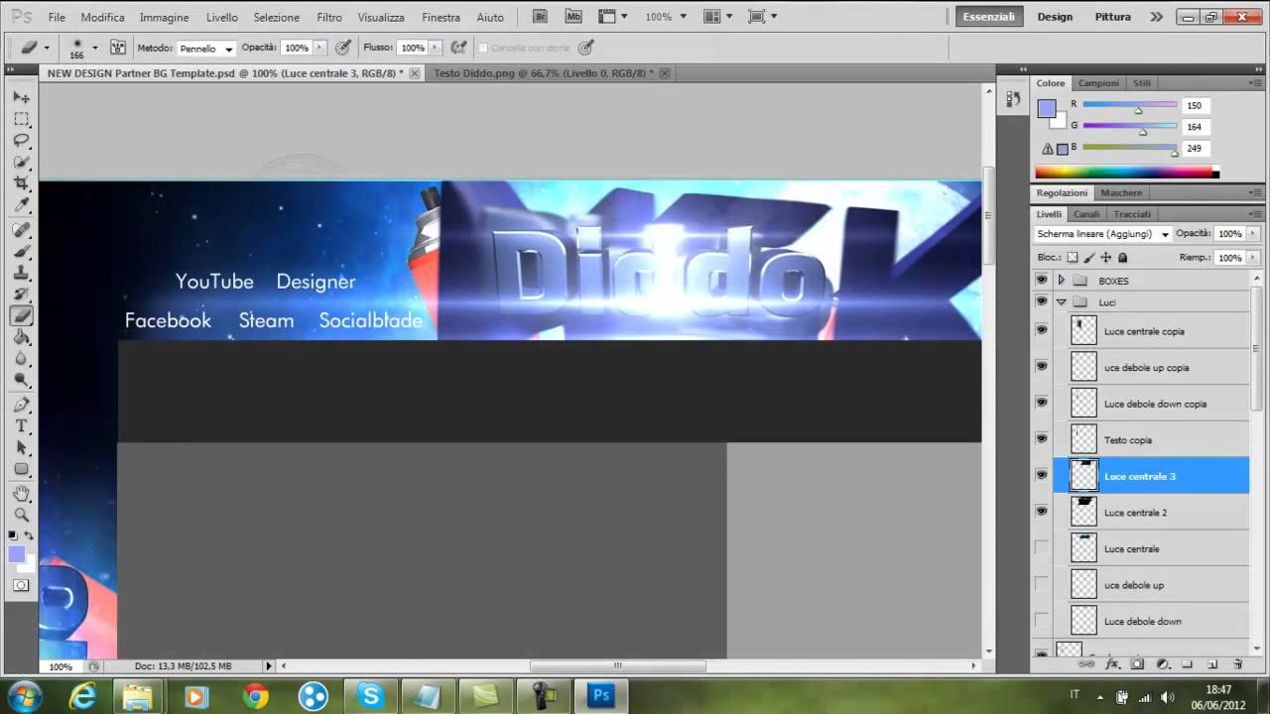
Task: Pick a color from the spectrum ramp
Action: 1123,173
